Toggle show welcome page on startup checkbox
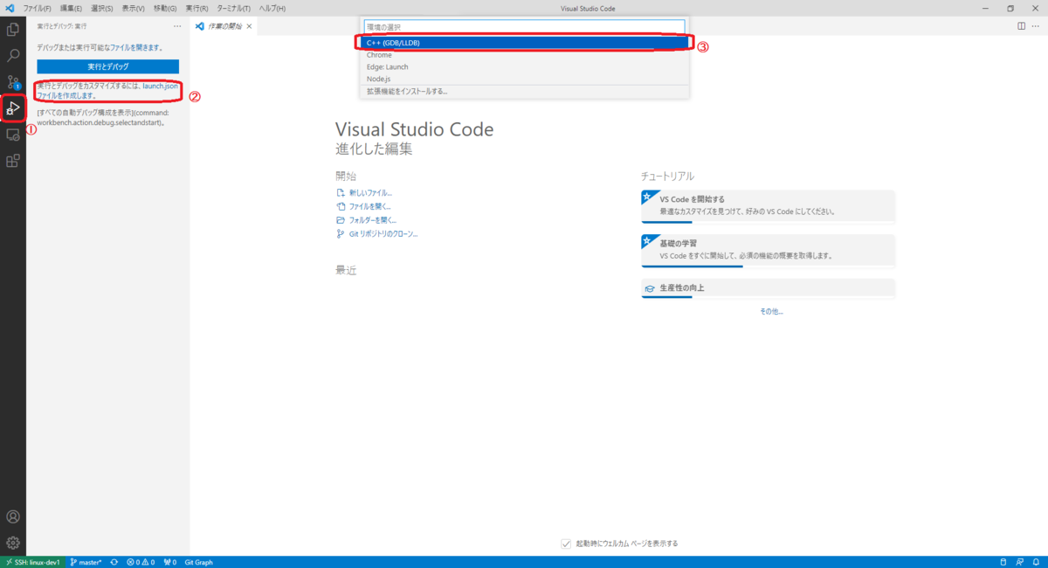The width and height of the screenshot is (1048, 568). [x=566, y=544]
